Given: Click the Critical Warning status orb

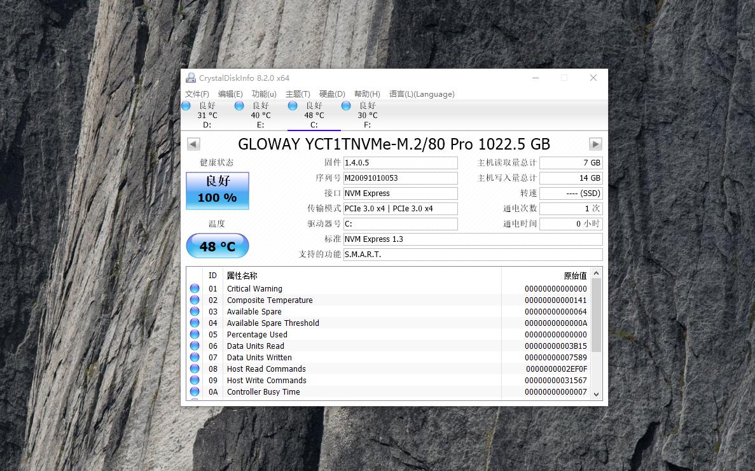Looking at the screenshot, I should [x=195, y=289].
